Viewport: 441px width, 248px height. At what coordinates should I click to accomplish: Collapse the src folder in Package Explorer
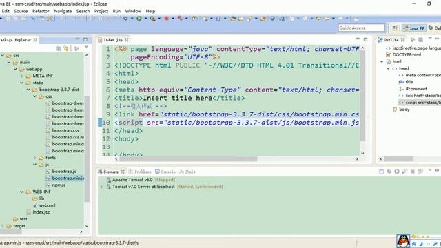3,55
